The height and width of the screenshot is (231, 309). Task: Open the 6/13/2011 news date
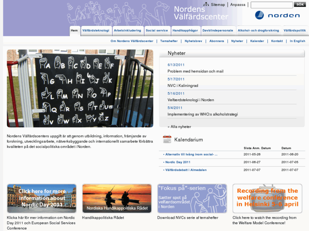pyautogui.click(x=176, y=65)
